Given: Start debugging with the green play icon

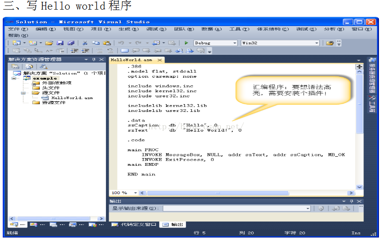Looking at the screenshot, I should (186, 43).
